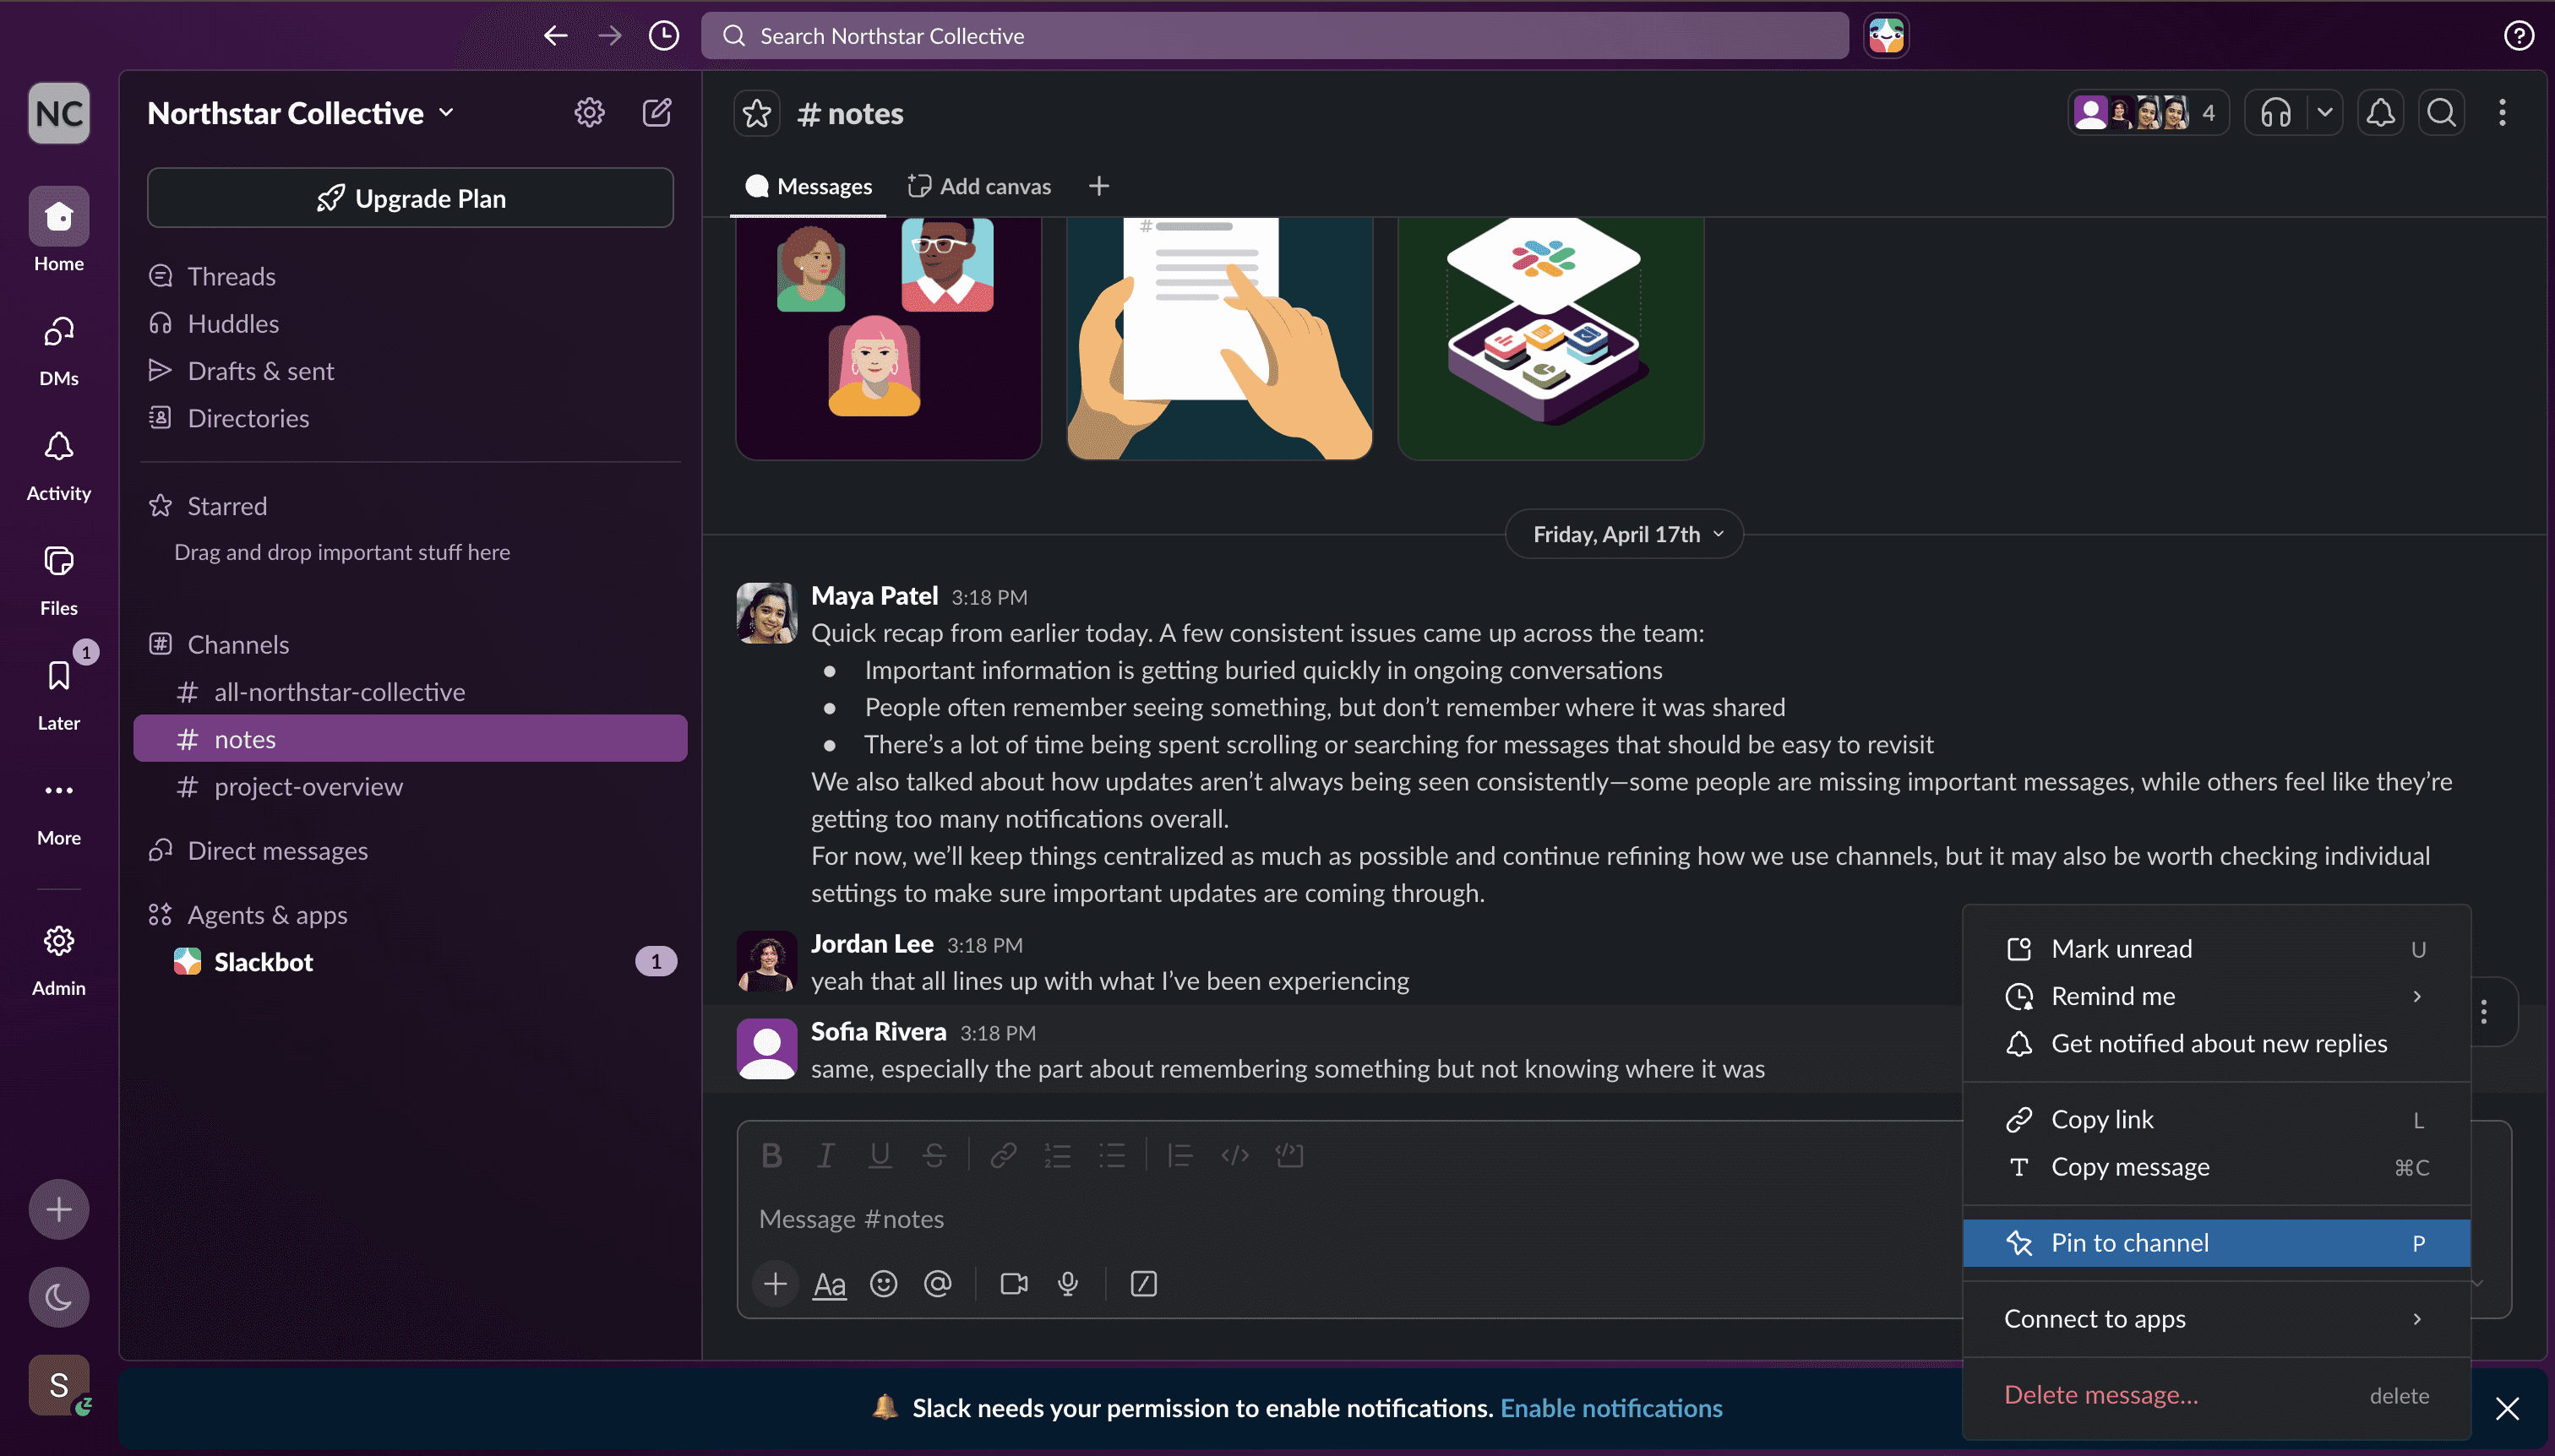Click the Upgrade Plan button
Screen dimensions: 2555x1456
click(410, 198)
